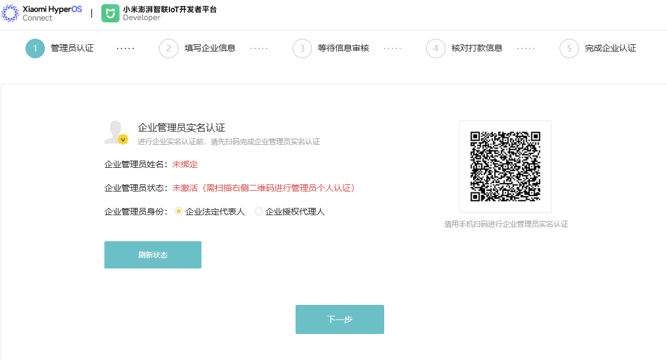The width and height of the screenshot is (667, 360).
Task: Click step 2 circle icon
Action: (169, 48)
